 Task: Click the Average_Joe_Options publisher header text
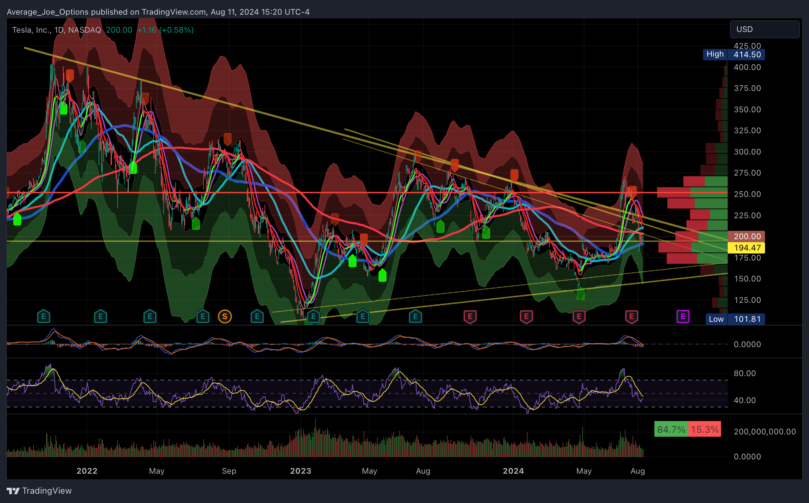click(48, 12)
